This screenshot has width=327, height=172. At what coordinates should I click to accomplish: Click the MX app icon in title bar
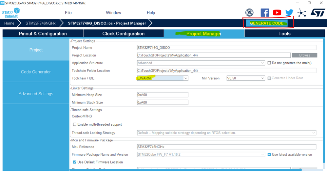[x=2, y=3]
